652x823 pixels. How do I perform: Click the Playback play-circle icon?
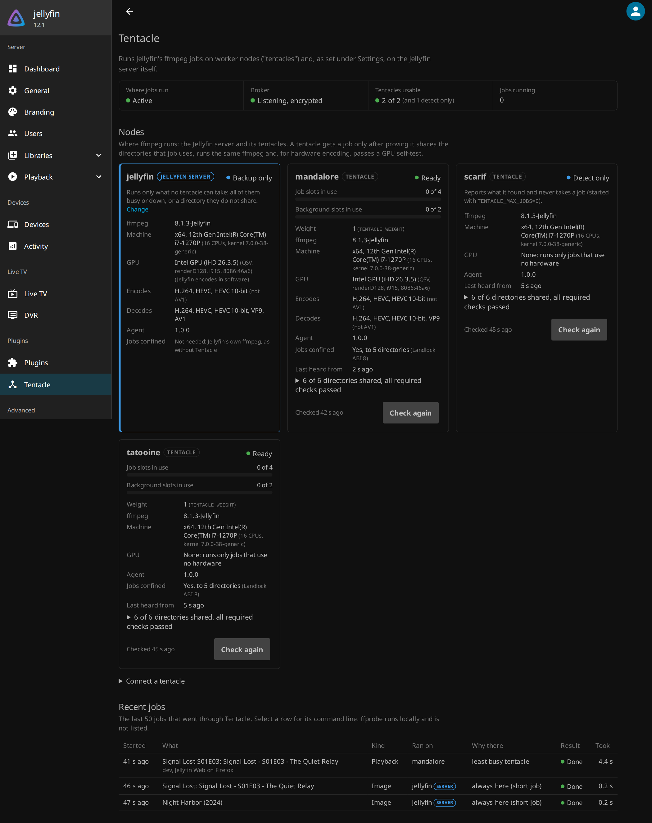(13, 177)
